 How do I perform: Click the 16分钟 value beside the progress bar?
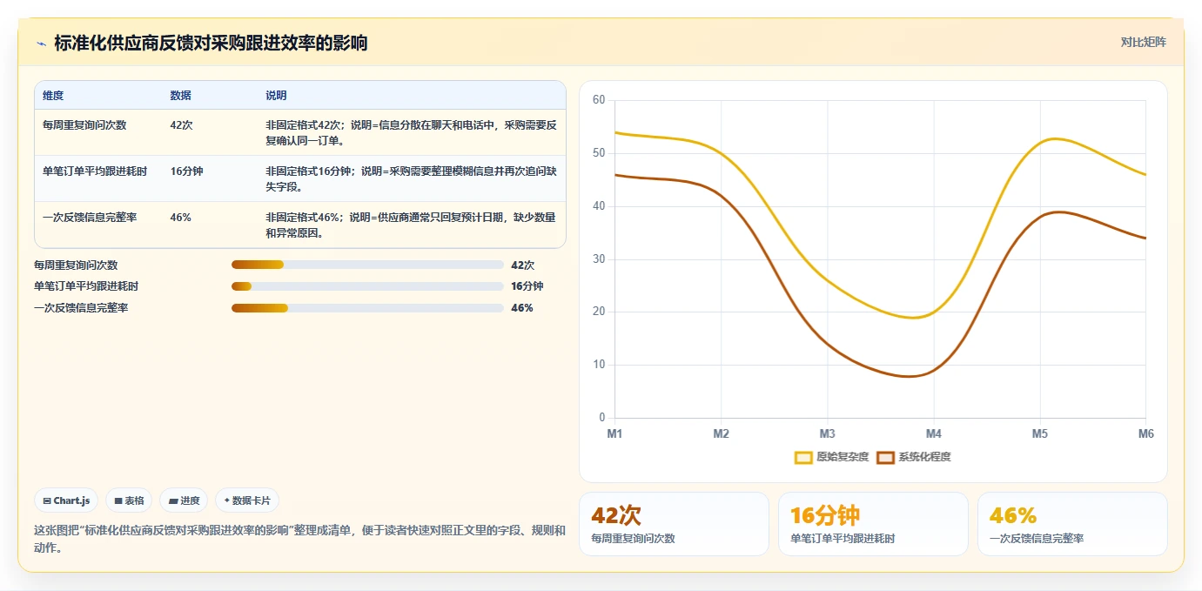pos(527,286)
